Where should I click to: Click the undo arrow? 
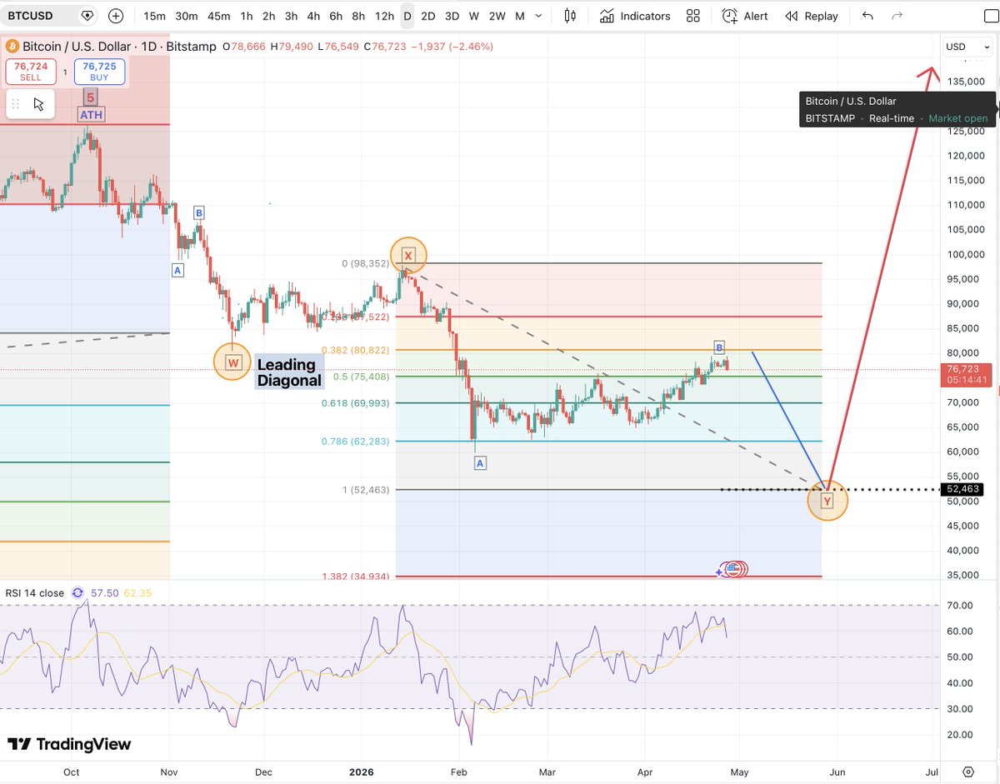[867, 16]
